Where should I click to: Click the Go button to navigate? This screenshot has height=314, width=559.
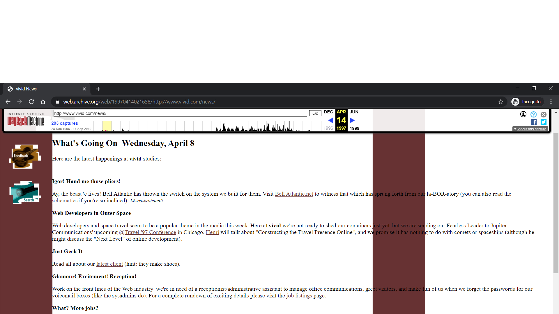tap(315, 113)
